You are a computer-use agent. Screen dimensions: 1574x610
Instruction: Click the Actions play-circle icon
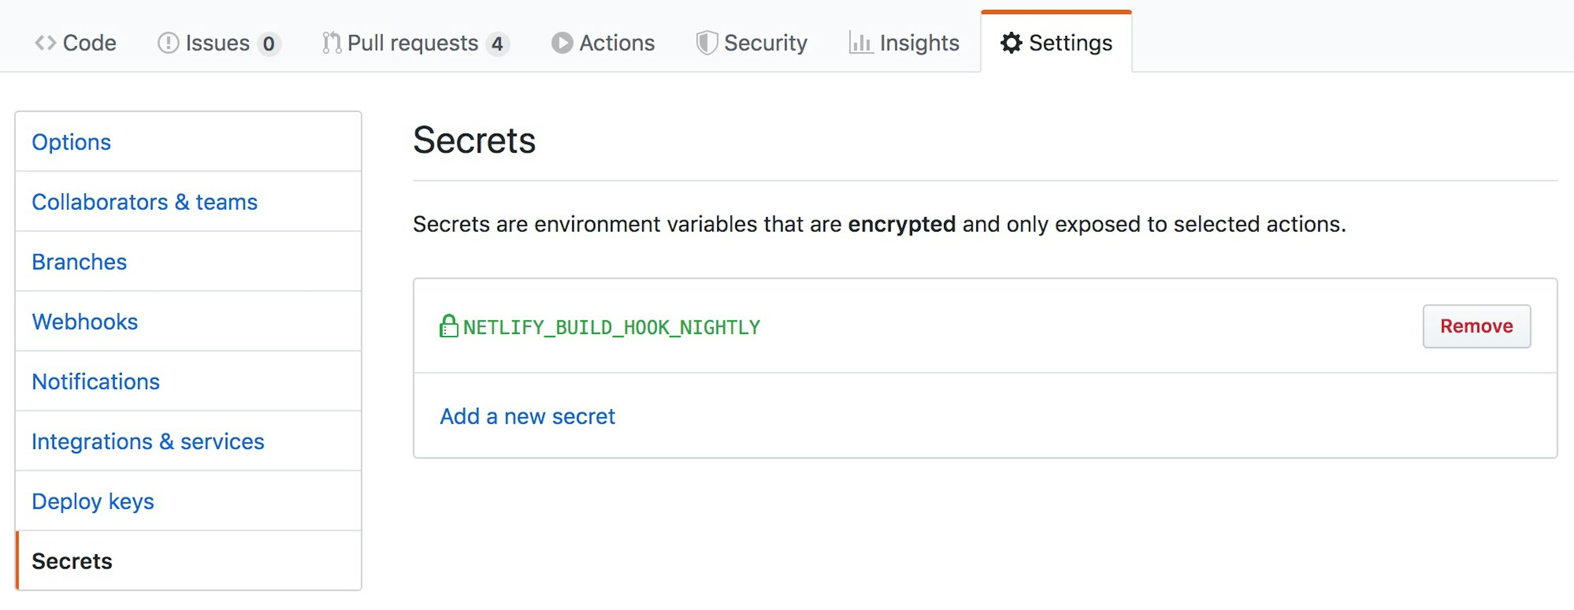pyautogui.click(x=562, y=43)
